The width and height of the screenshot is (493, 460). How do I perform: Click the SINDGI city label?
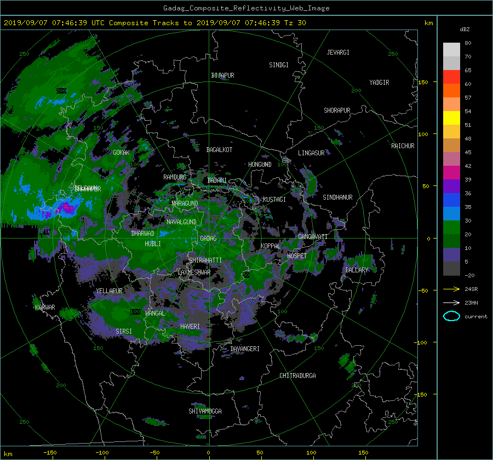(x=279, y=65)
